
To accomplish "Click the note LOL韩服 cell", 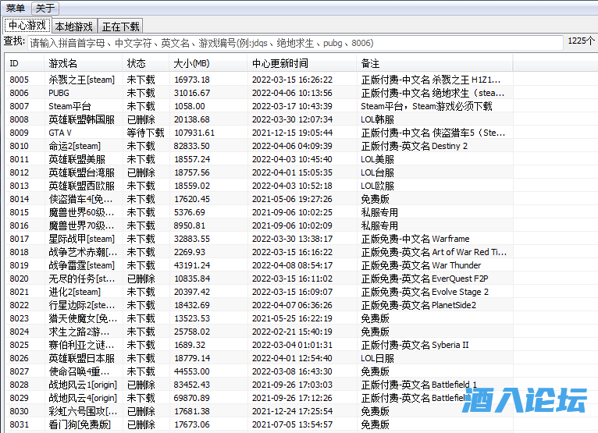I will 377,119.
